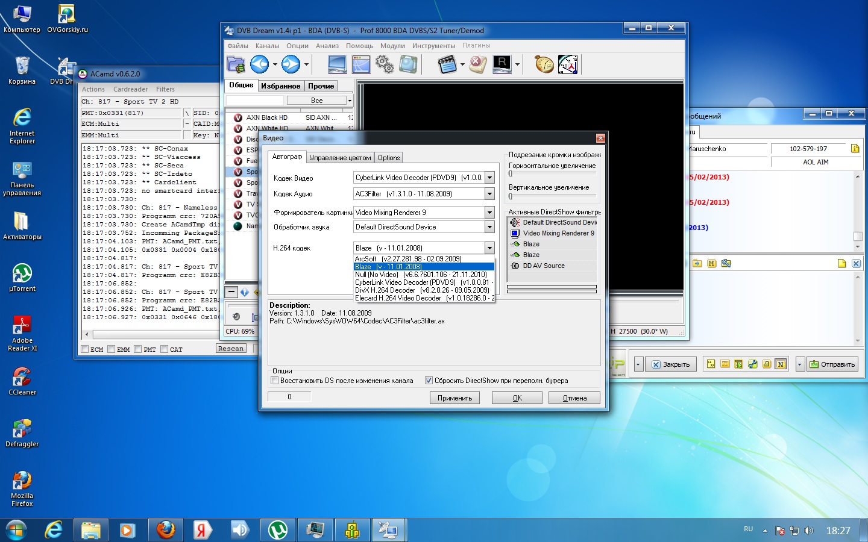Switch to Options tab in Видео dialog
868x542 pixels.
[x=389, y=158]
